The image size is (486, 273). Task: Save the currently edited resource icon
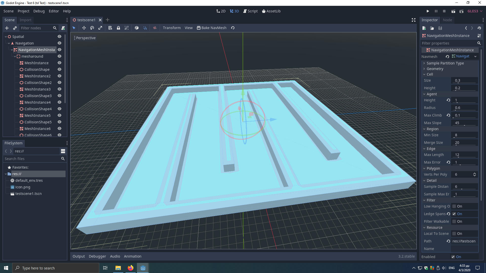(440, 28)
